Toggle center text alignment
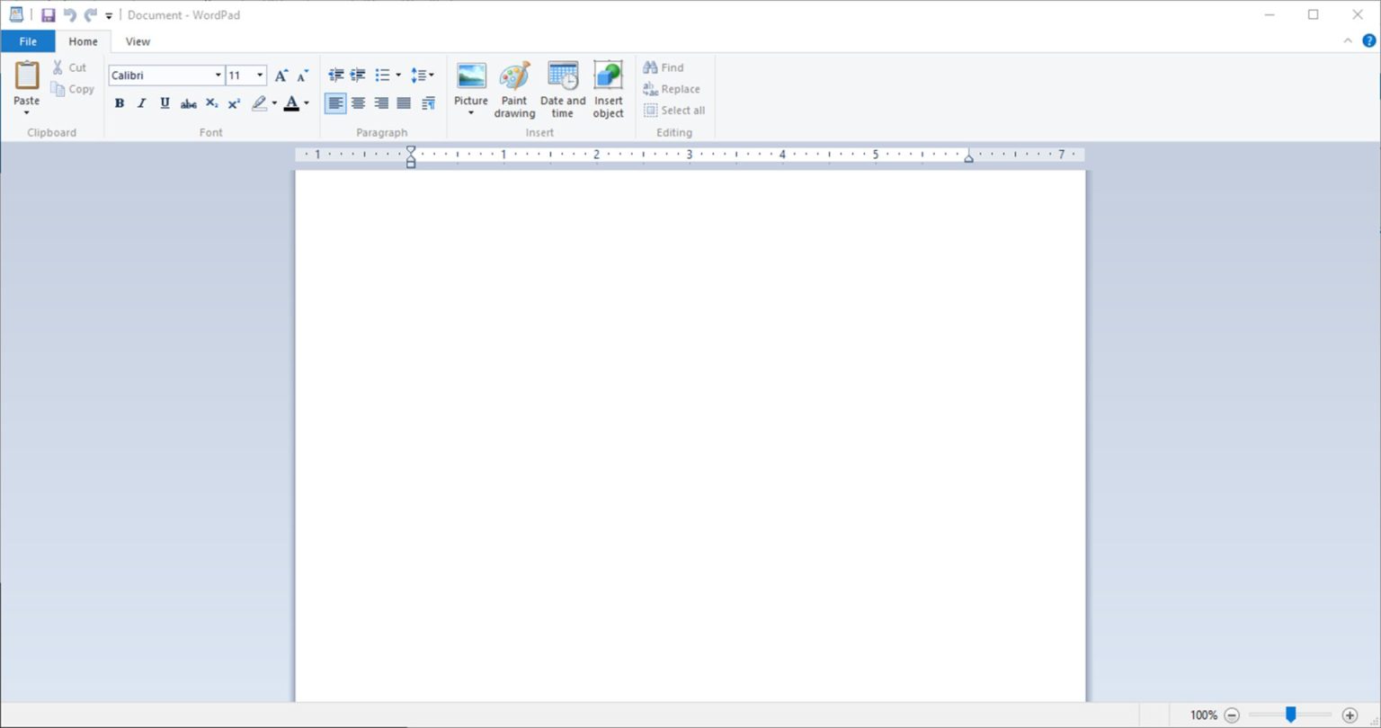This screenshot has width=1381, height=728. [x=358, y=102]
